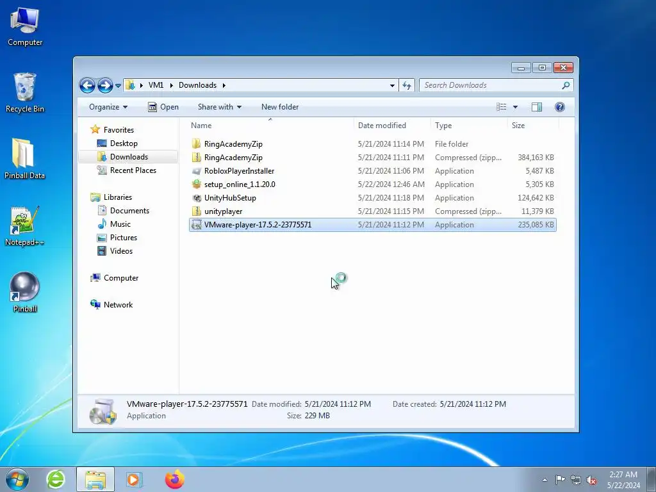Click the muted volume tray icon
Viewport: 656px width, 492px height.
tap(591, 480)
